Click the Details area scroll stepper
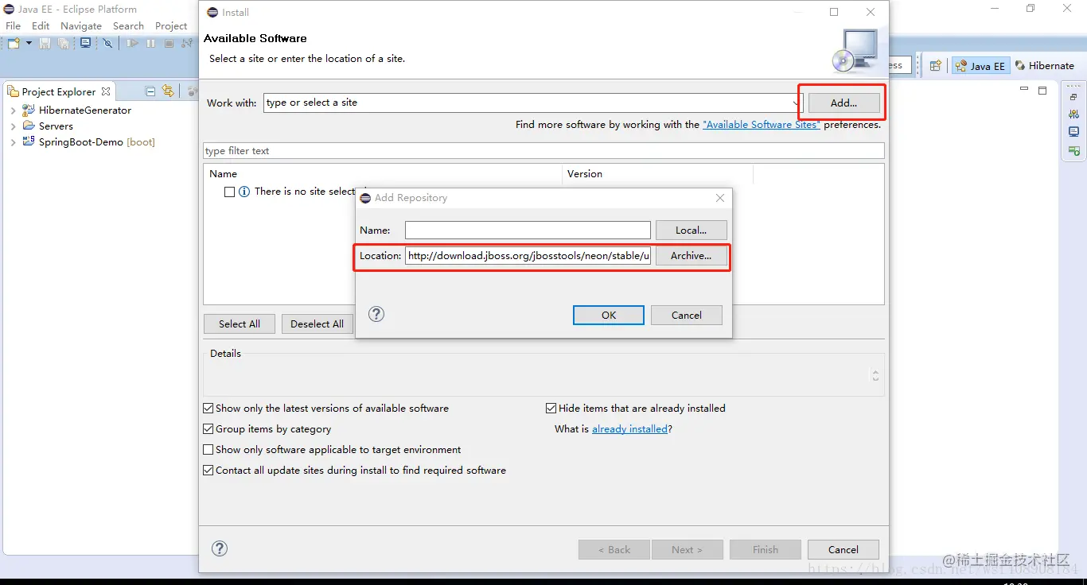This screenshot has width=1087, height=585. point(875,375)
